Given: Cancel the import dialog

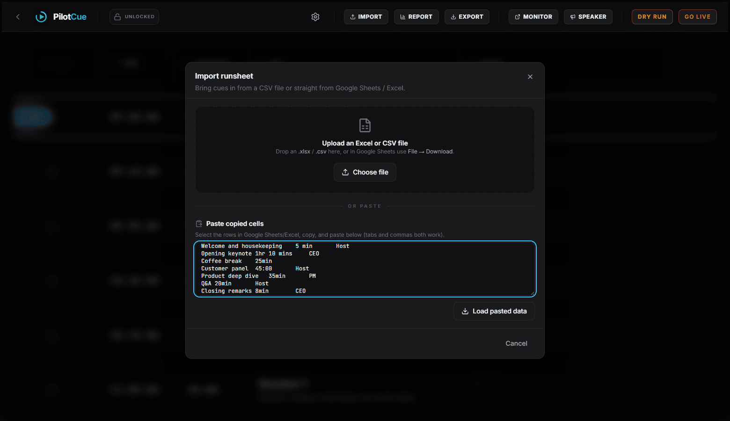Looking at the screenshot, I should point(516,343).
